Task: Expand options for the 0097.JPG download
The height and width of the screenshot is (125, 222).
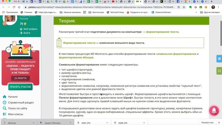Action: 107,123
